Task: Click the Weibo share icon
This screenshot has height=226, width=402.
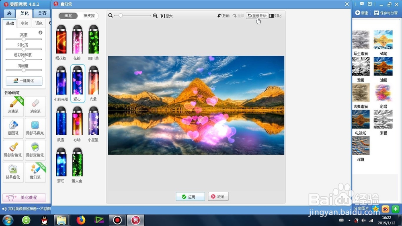Action: click(x=386, y=209)
